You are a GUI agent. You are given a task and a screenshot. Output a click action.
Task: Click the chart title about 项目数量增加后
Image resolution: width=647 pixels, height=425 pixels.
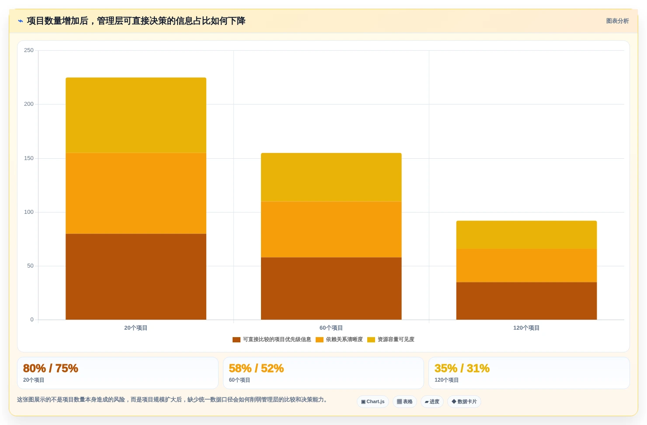136,21
